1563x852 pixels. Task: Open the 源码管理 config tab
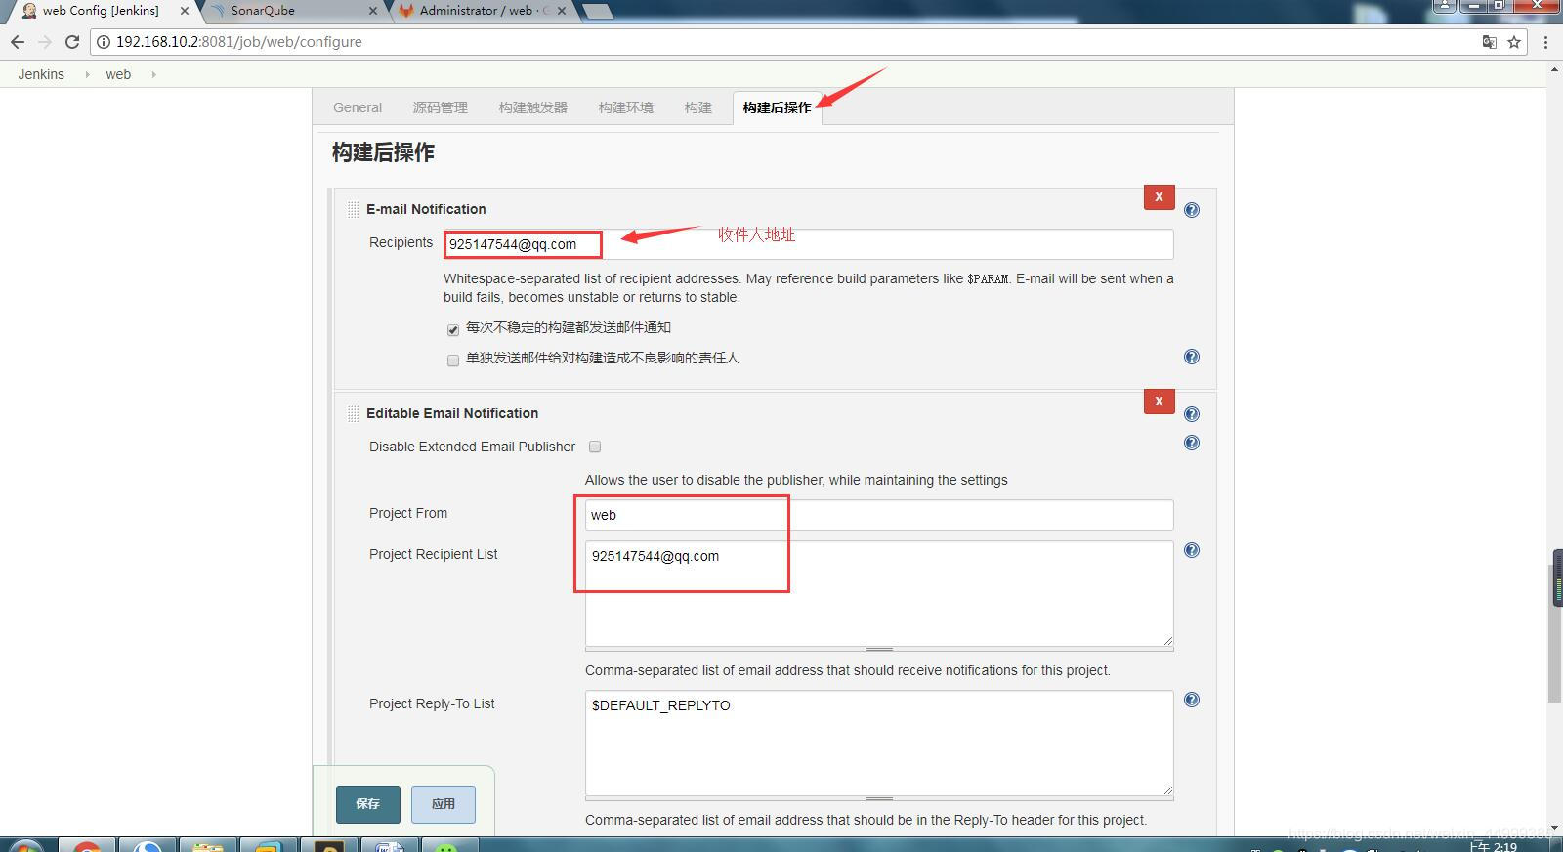pyautogui.click(x=440, y=107)
